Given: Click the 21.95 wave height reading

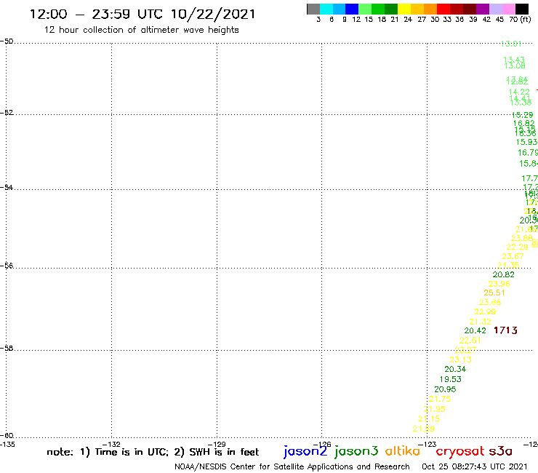Looking at the screenshot, I should pos(434,409).
